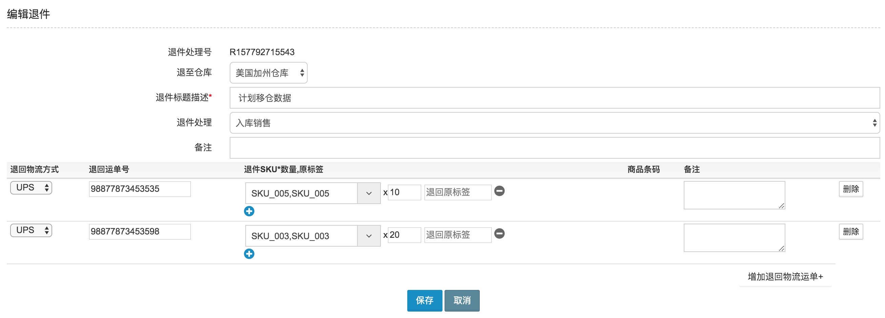Focus the 退件标题描述 title input field
Image resolution: width=885 pixels, height=318 pixels.
554,98
